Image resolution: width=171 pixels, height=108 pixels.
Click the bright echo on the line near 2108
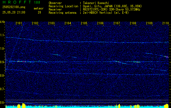(x=136, y=62)
